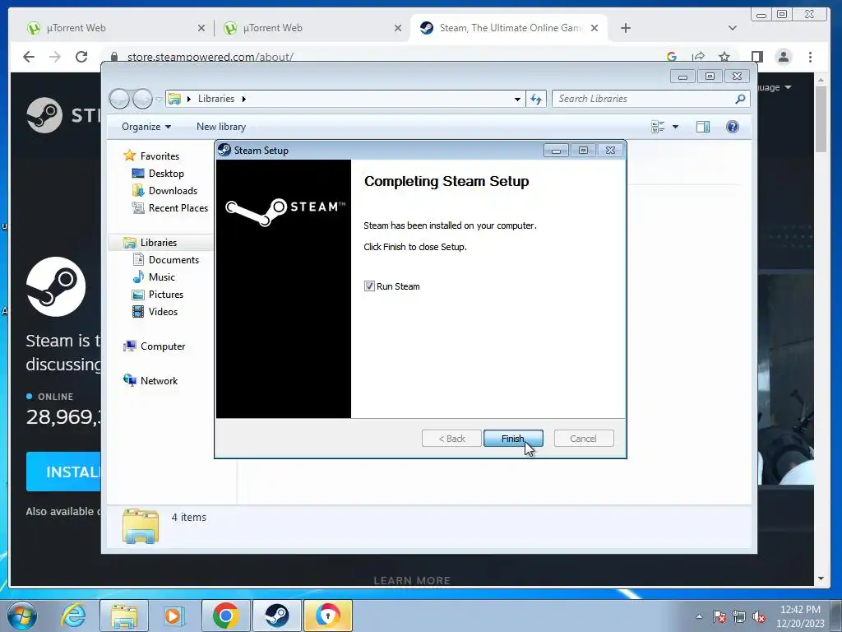Image resolution: width=842 pixels, height=632 pixels.
Task: Click Explorer back navigation button
Action: 119,99
